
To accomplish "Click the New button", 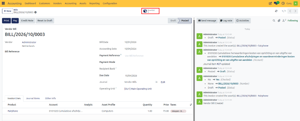I will click(7, 11).
